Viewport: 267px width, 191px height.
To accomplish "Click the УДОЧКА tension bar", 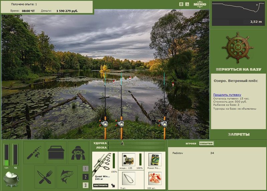I will click(137, 143).
